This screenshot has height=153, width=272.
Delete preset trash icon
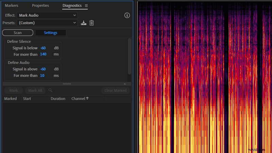point(91,23)
